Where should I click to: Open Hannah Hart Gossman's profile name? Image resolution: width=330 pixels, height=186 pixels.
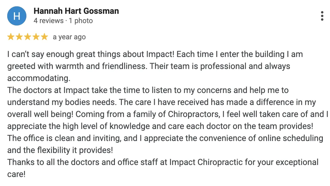pyautogui.click(x=76, y=11)
